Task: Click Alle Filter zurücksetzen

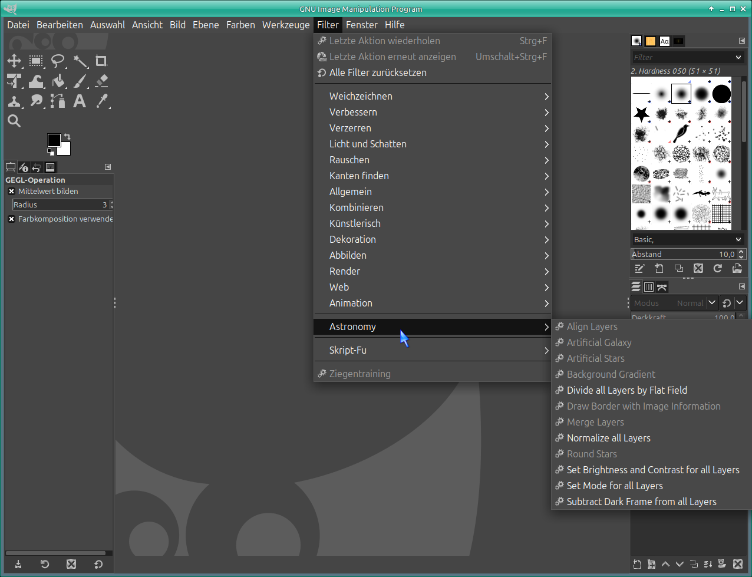Action: point(433,73)
